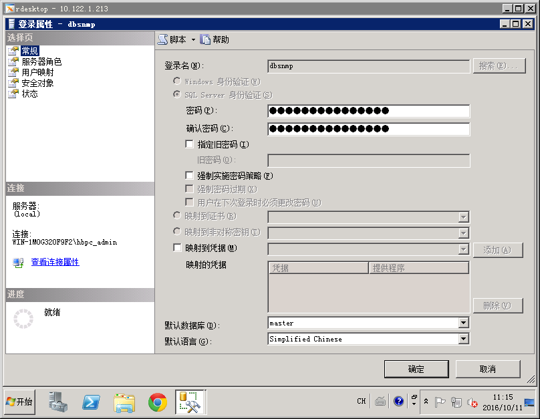Click the 脚本 script icon in toolbar
The width and height of the screenshot is (540, 419).
pos(162,39)
